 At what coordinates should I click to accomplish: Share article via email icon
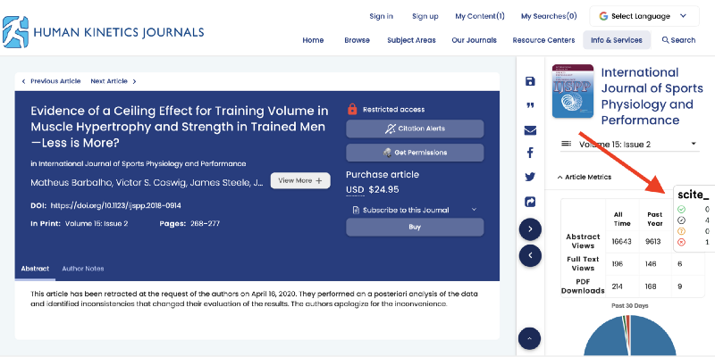530,129
